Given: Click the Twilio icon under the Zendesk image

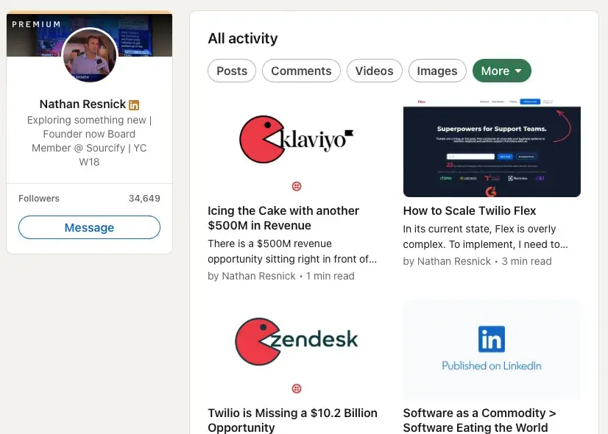Looking at the screenshot, I should pyautogui.click(x=297, y=388).
